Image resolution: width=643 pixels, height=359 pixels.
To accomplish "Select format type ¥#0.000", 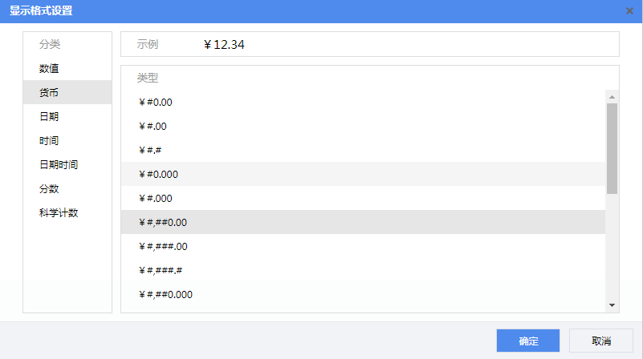I will 158,174.
